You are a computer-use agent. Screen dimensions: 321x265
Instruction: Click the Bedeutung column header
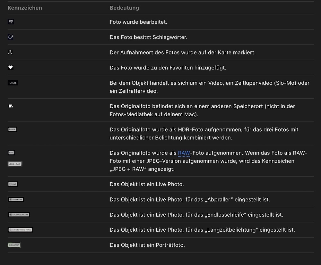click(124, 8)
